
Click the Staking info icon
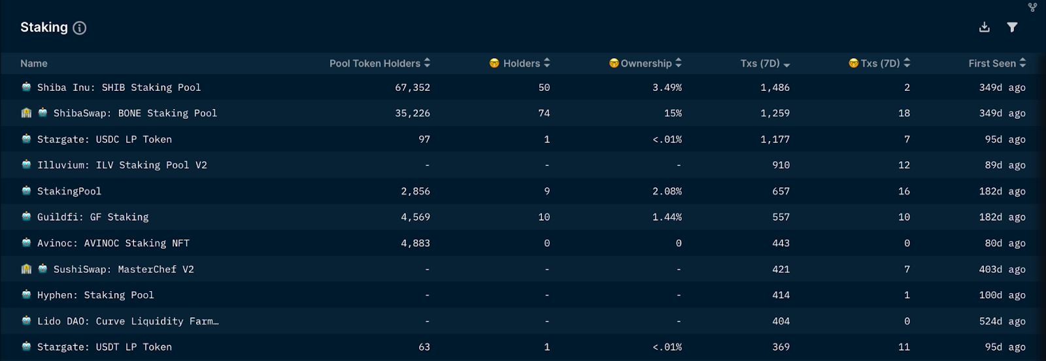tap(80, 28)
